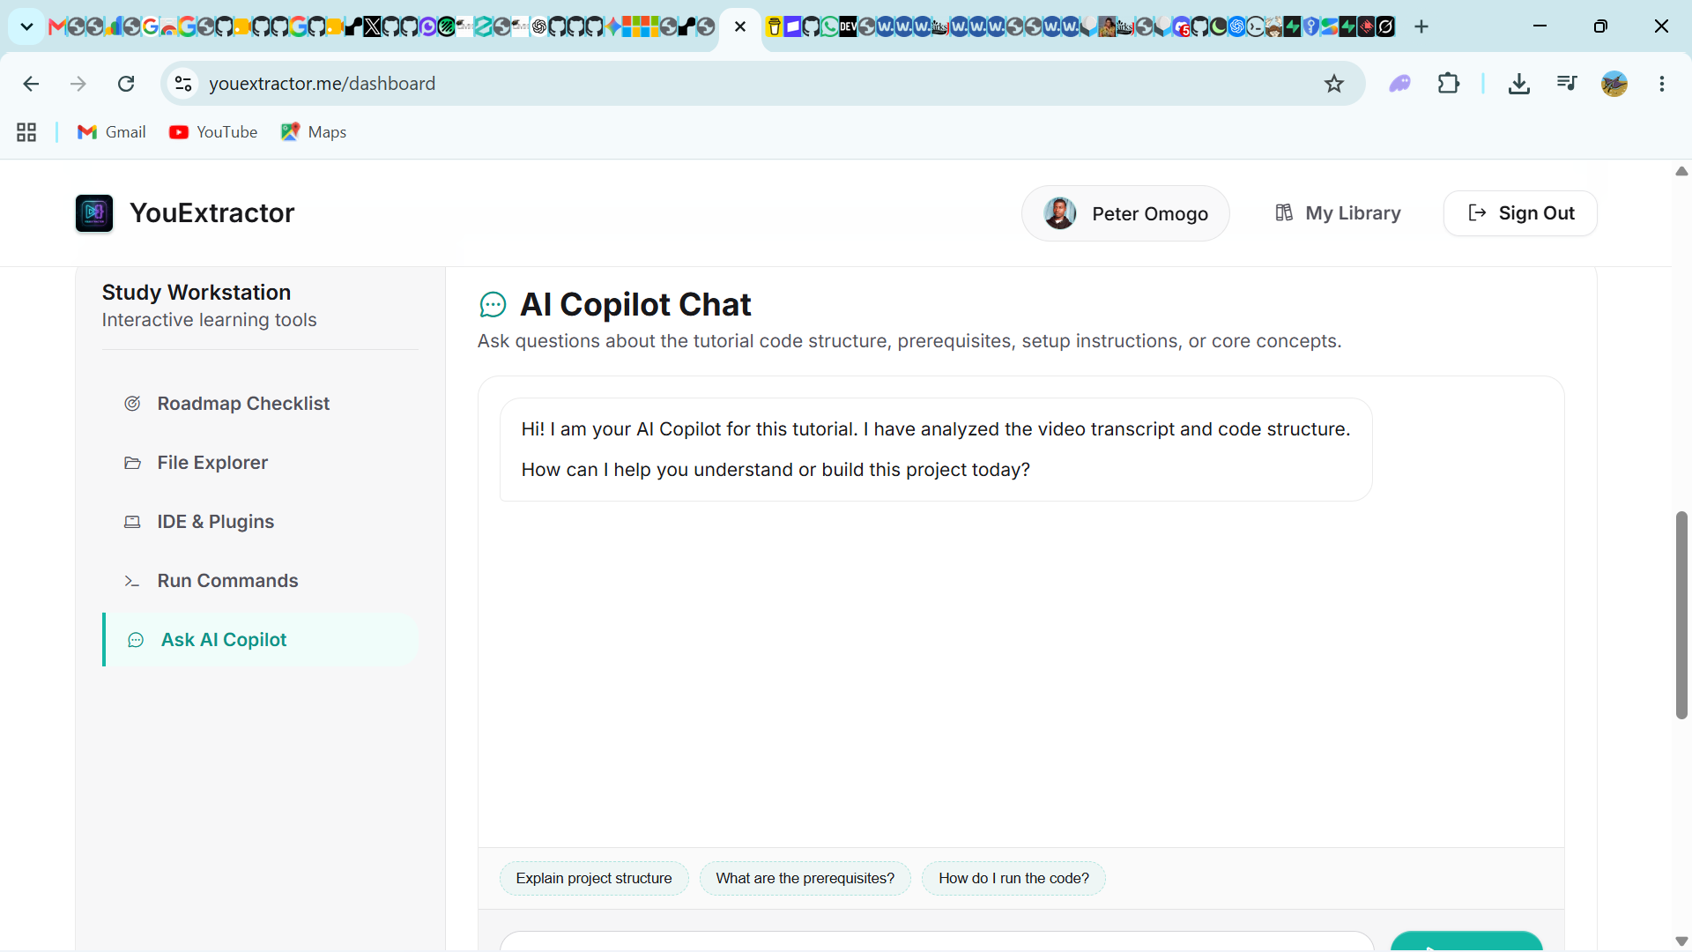Open the purple extension icon in toolbar
This screenshot has height=952, width=1692.
click(x=1400, y=84)
